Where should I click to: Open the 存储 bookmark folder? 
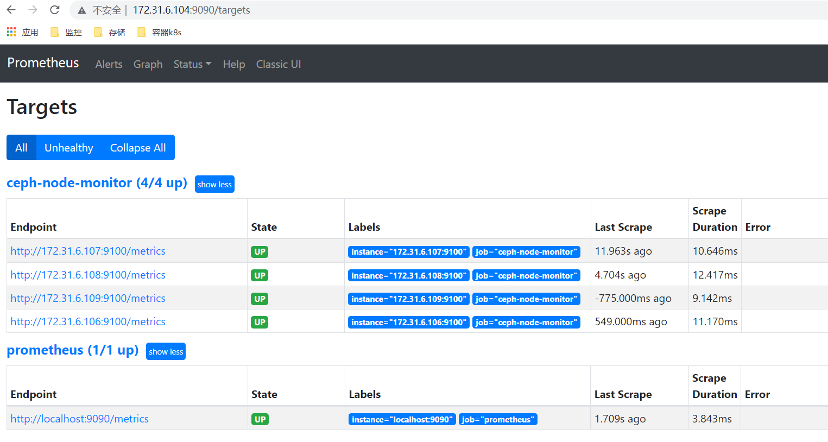coord(109,32)
